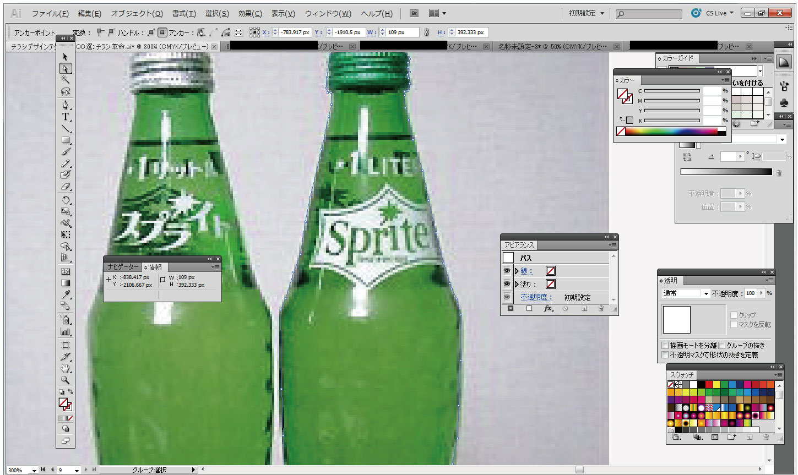Select the Artboard tool
This screenshot has width=798, height=475.
(66, 345)
